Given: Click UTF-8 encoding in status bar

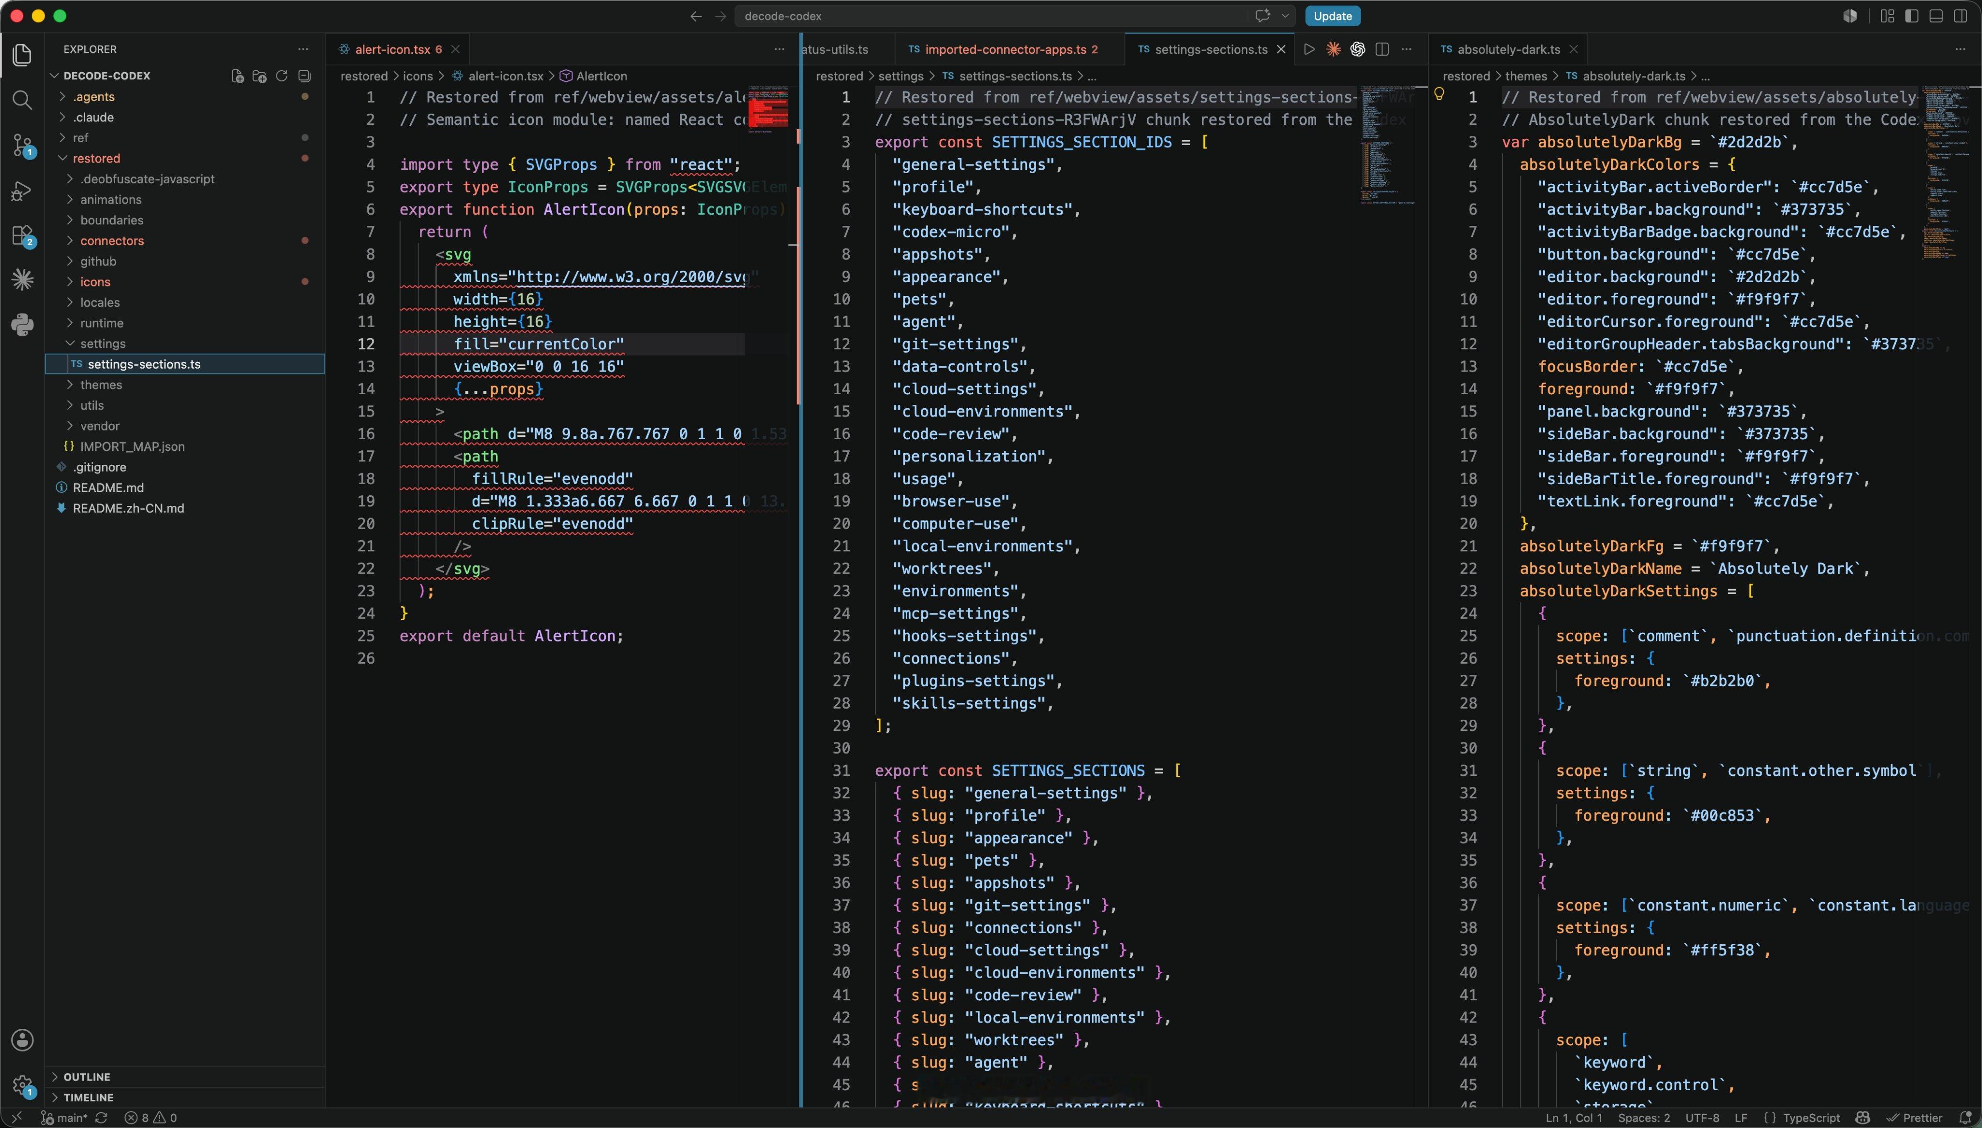Looking at the screenshot, I should click(x=1703, y=1118).
